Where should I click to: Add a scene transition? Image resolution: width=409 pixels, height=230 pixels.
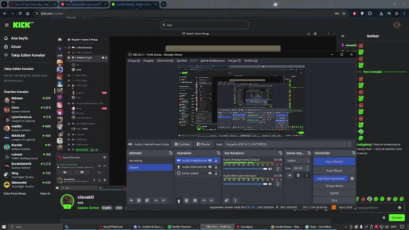pyautogui.click(x=289, y=175)
